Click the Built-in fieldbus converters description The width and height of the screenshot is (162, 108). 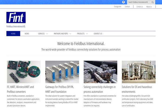click(23, 101)
